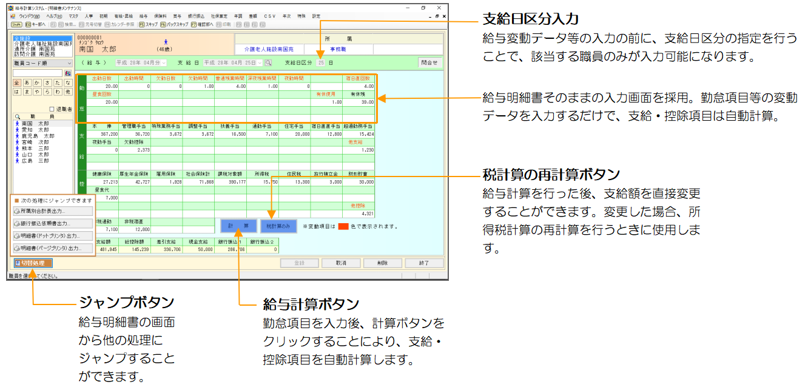This screenshot has width=808, height=390.
Task: Select the 全 kana filter button
Action: [17, 82]
